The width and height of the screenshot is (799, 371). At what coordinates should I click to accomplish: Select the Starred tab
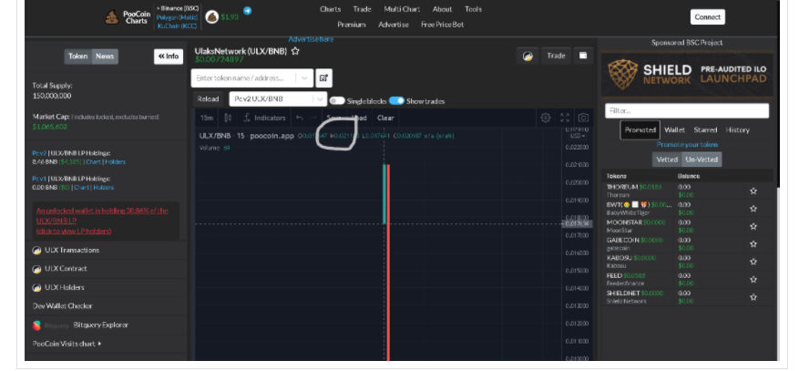coord(705,130)
